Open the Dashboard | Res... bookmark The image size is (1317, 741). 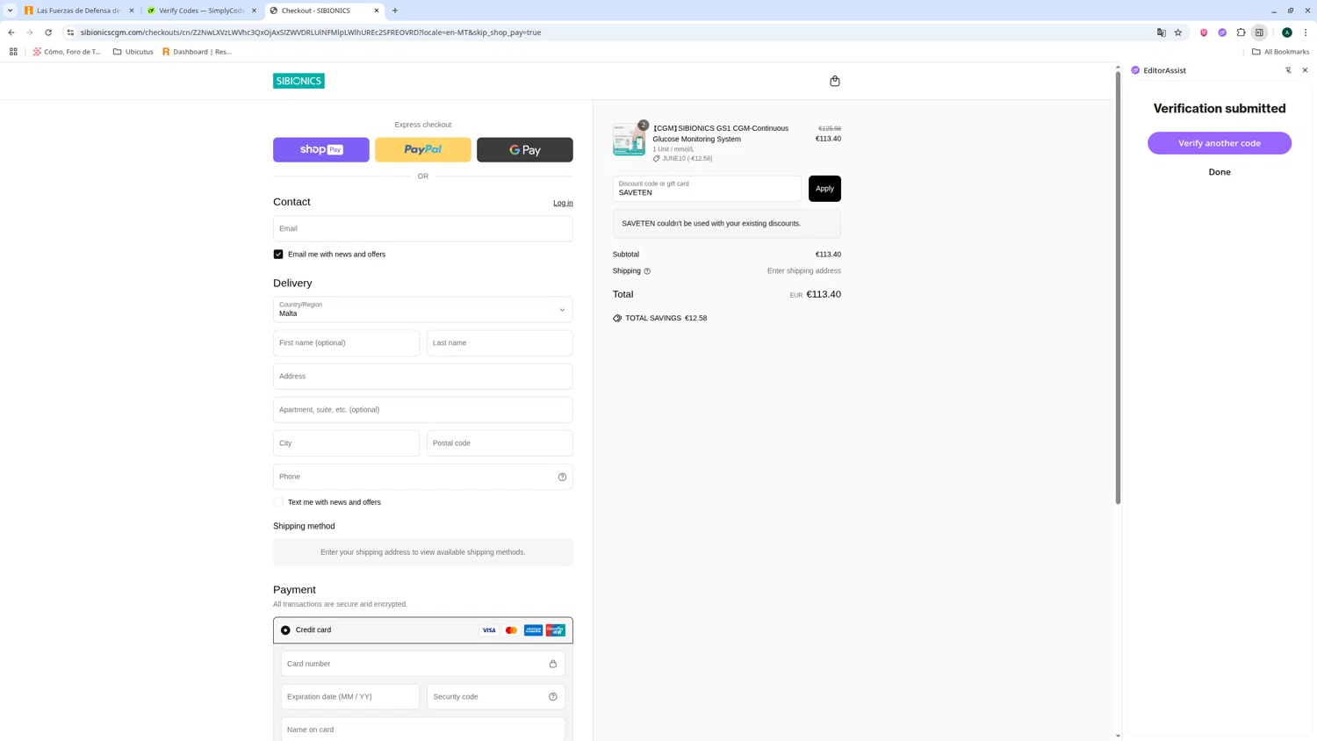coord(197,52)
